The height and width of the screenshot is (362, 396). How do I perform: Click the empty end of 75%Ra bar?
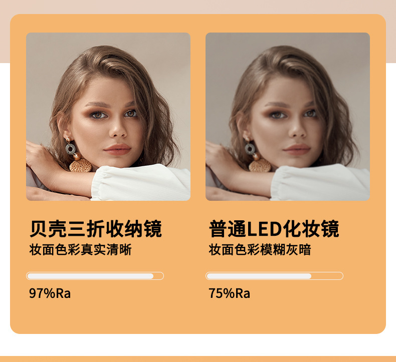(x=327, y=276)
